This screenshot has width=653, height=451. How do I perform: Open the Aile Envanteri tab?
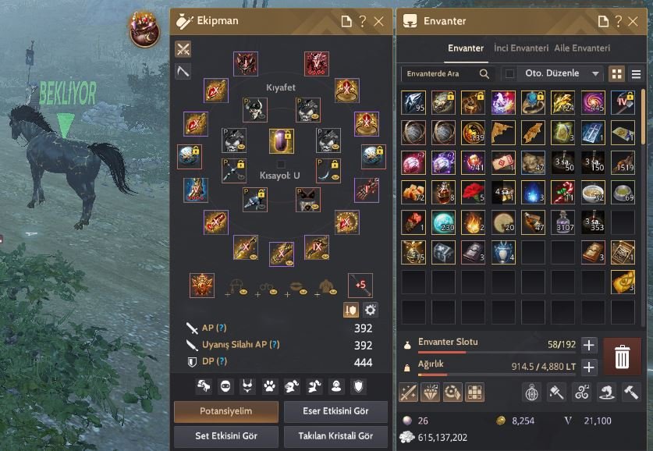point(582,48)
